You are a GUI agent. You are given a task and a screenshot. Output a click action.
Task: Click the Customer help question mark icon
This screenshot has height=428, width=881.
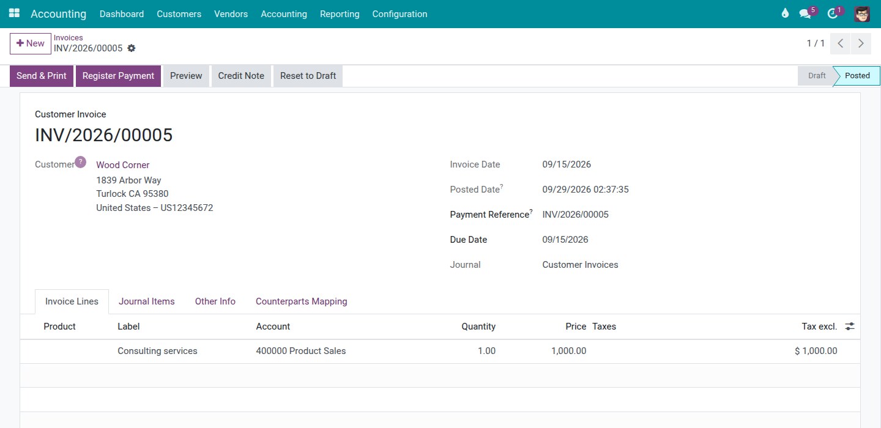coord(80,162)
